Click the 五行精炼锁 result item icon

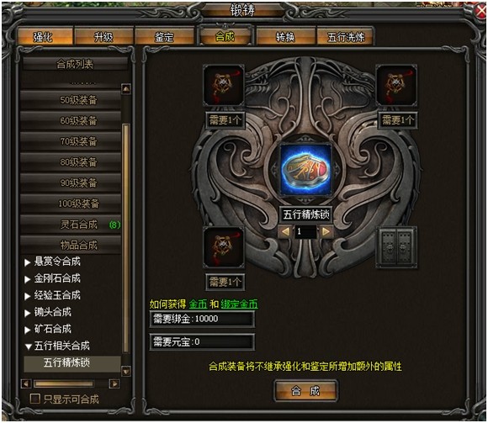(305, 170)
